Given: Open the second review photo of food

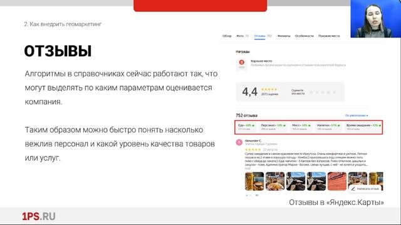Looking at the screenshot, I should pyautogui.click(x=275, y=181).
